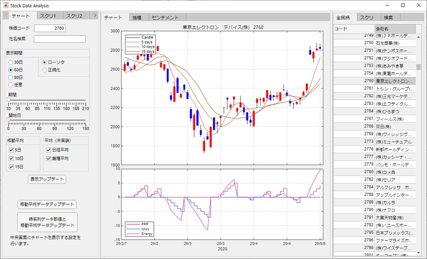
Task: Open the 検索 tab in right panel
Action: pyautogui.click(x=388, y=17)
